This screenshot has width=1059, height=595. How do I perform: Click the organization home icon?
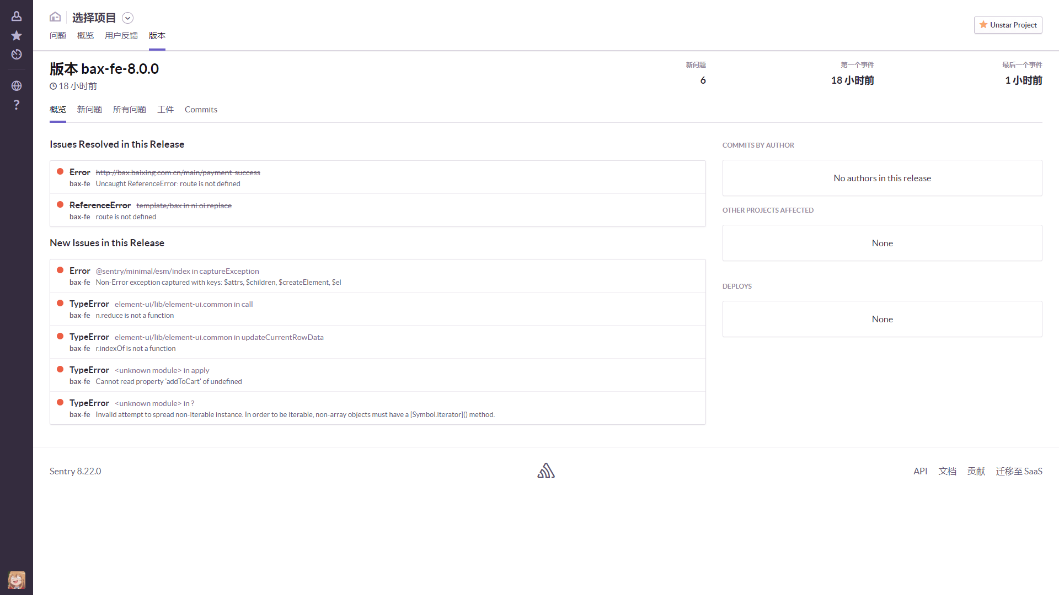(55, 17)
